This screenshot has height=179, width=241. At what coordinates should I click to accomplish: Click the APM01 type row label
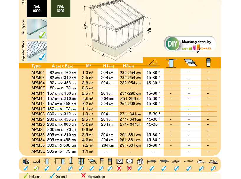(38, 73)
